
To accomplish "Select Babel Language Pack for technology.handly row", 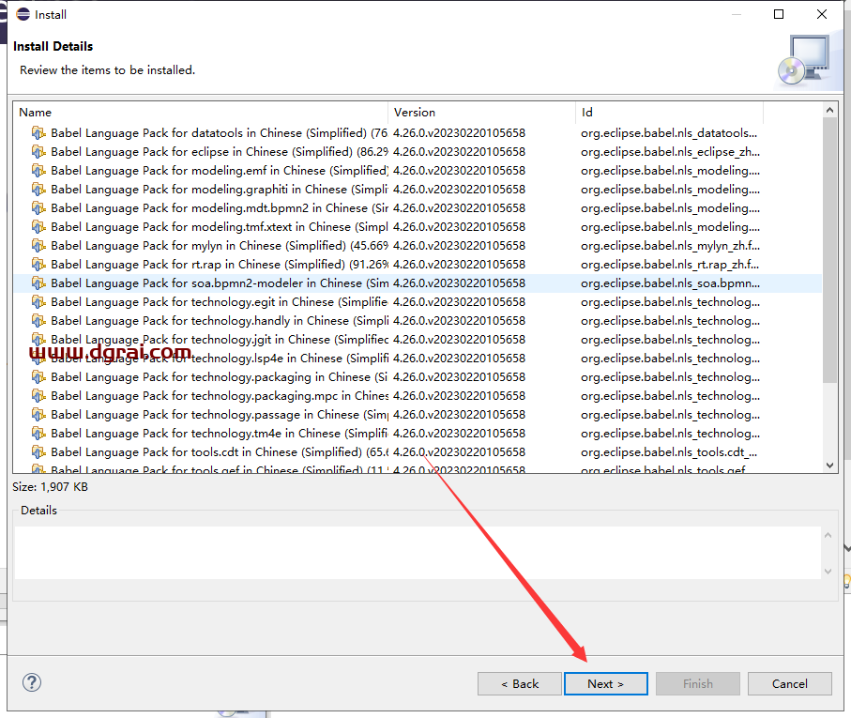I will (x=418, y=320).
